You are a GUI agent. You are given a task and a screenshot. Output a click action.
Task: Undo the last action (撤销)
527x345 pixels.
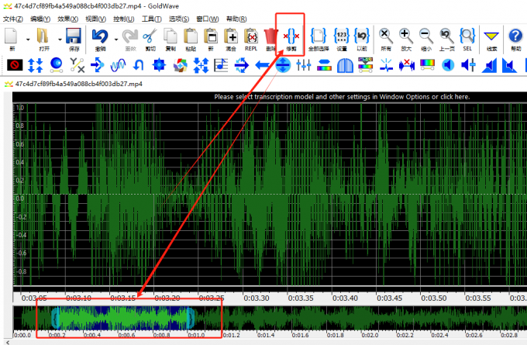100,40
